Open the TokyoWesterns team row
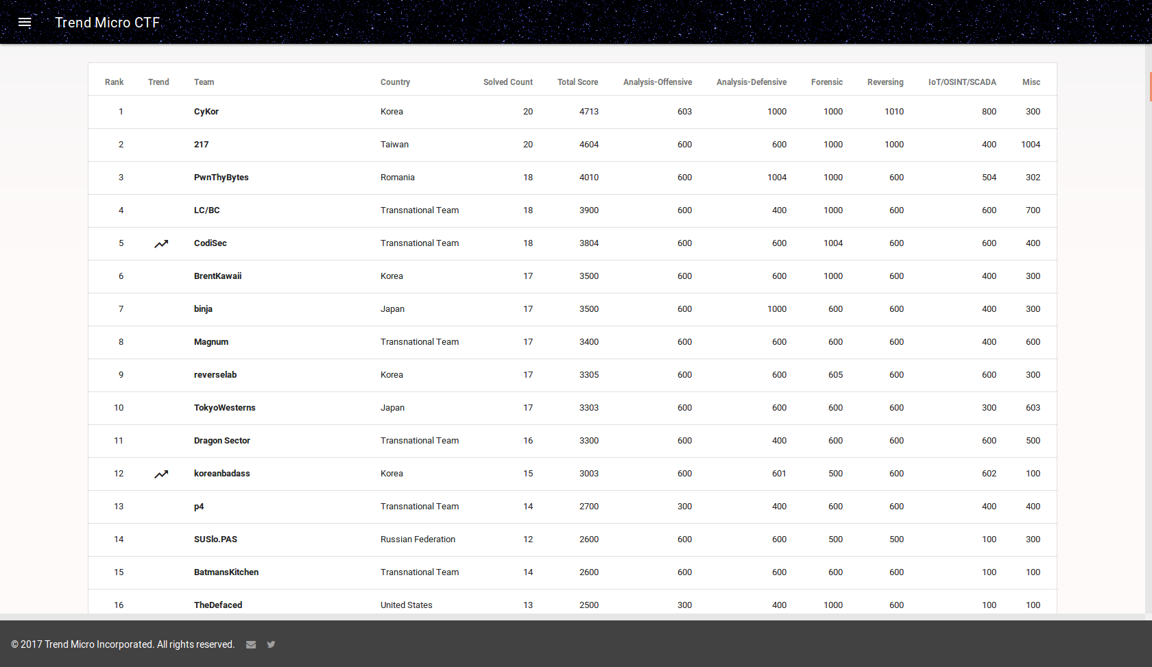Viewport: 1152px width, 667px height. click(224, 408)
